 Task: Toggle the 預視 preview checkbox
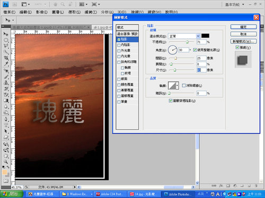237,48
